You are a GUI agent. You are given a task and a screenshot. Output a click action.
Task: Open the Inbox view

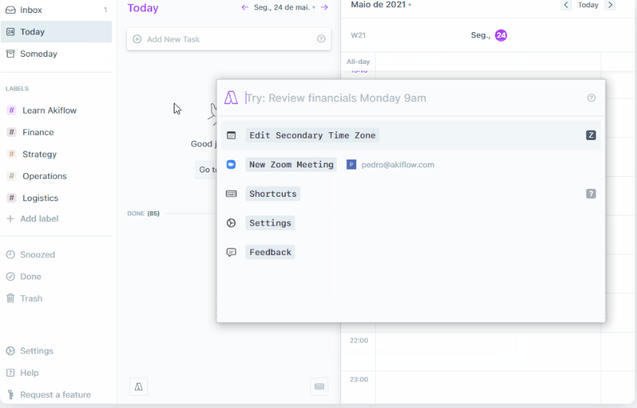point(31,10)
